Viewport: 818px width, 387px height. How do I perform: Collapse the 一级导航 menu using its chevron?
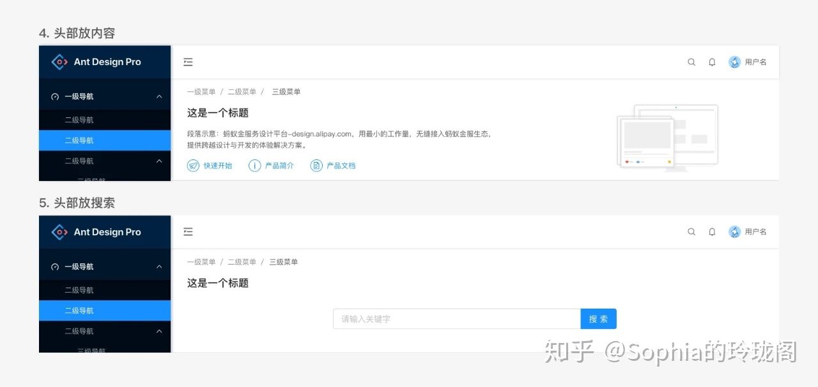158,96
